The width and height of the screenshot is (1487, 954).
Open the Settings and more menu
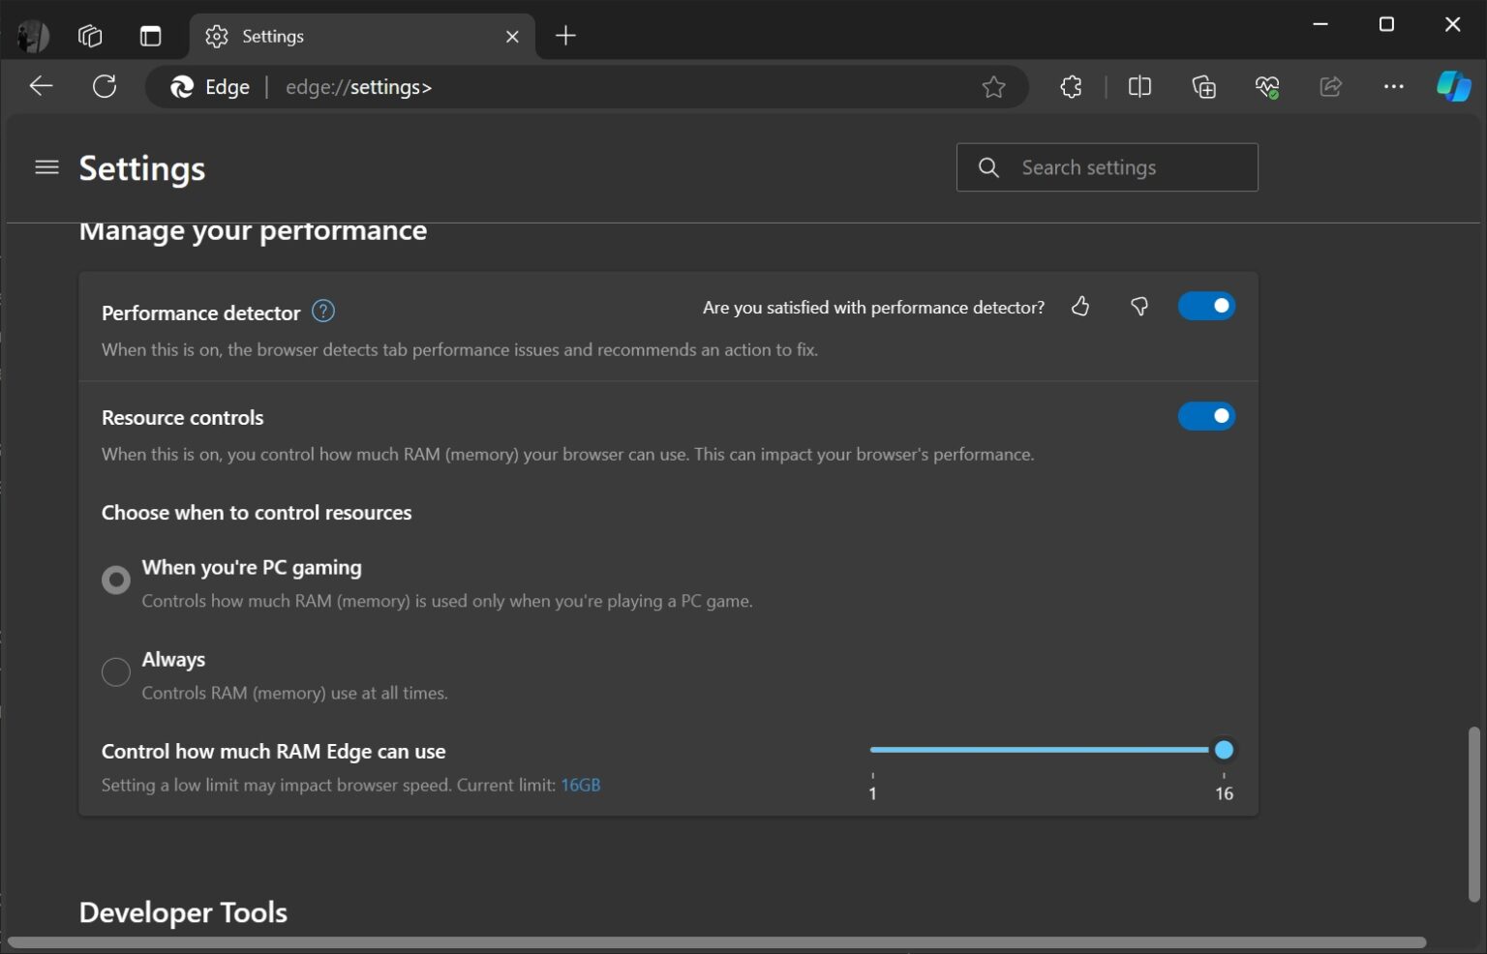[x=1393, y=86]
